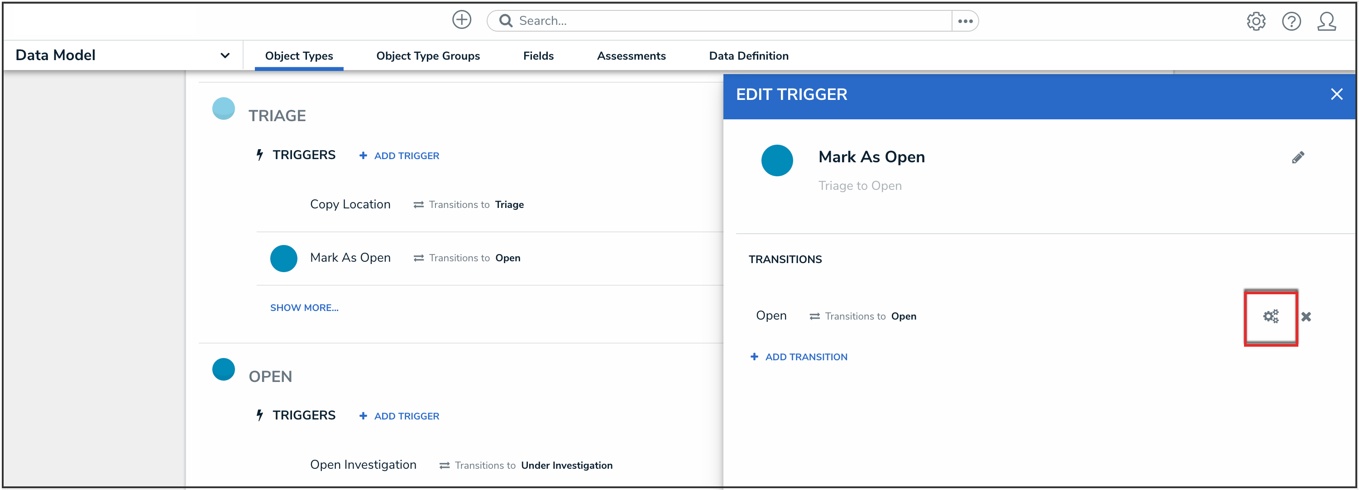Open the admin settings gear icon
The width and height of the screenshot is (1359, 490).
(x=1256, y=22)
